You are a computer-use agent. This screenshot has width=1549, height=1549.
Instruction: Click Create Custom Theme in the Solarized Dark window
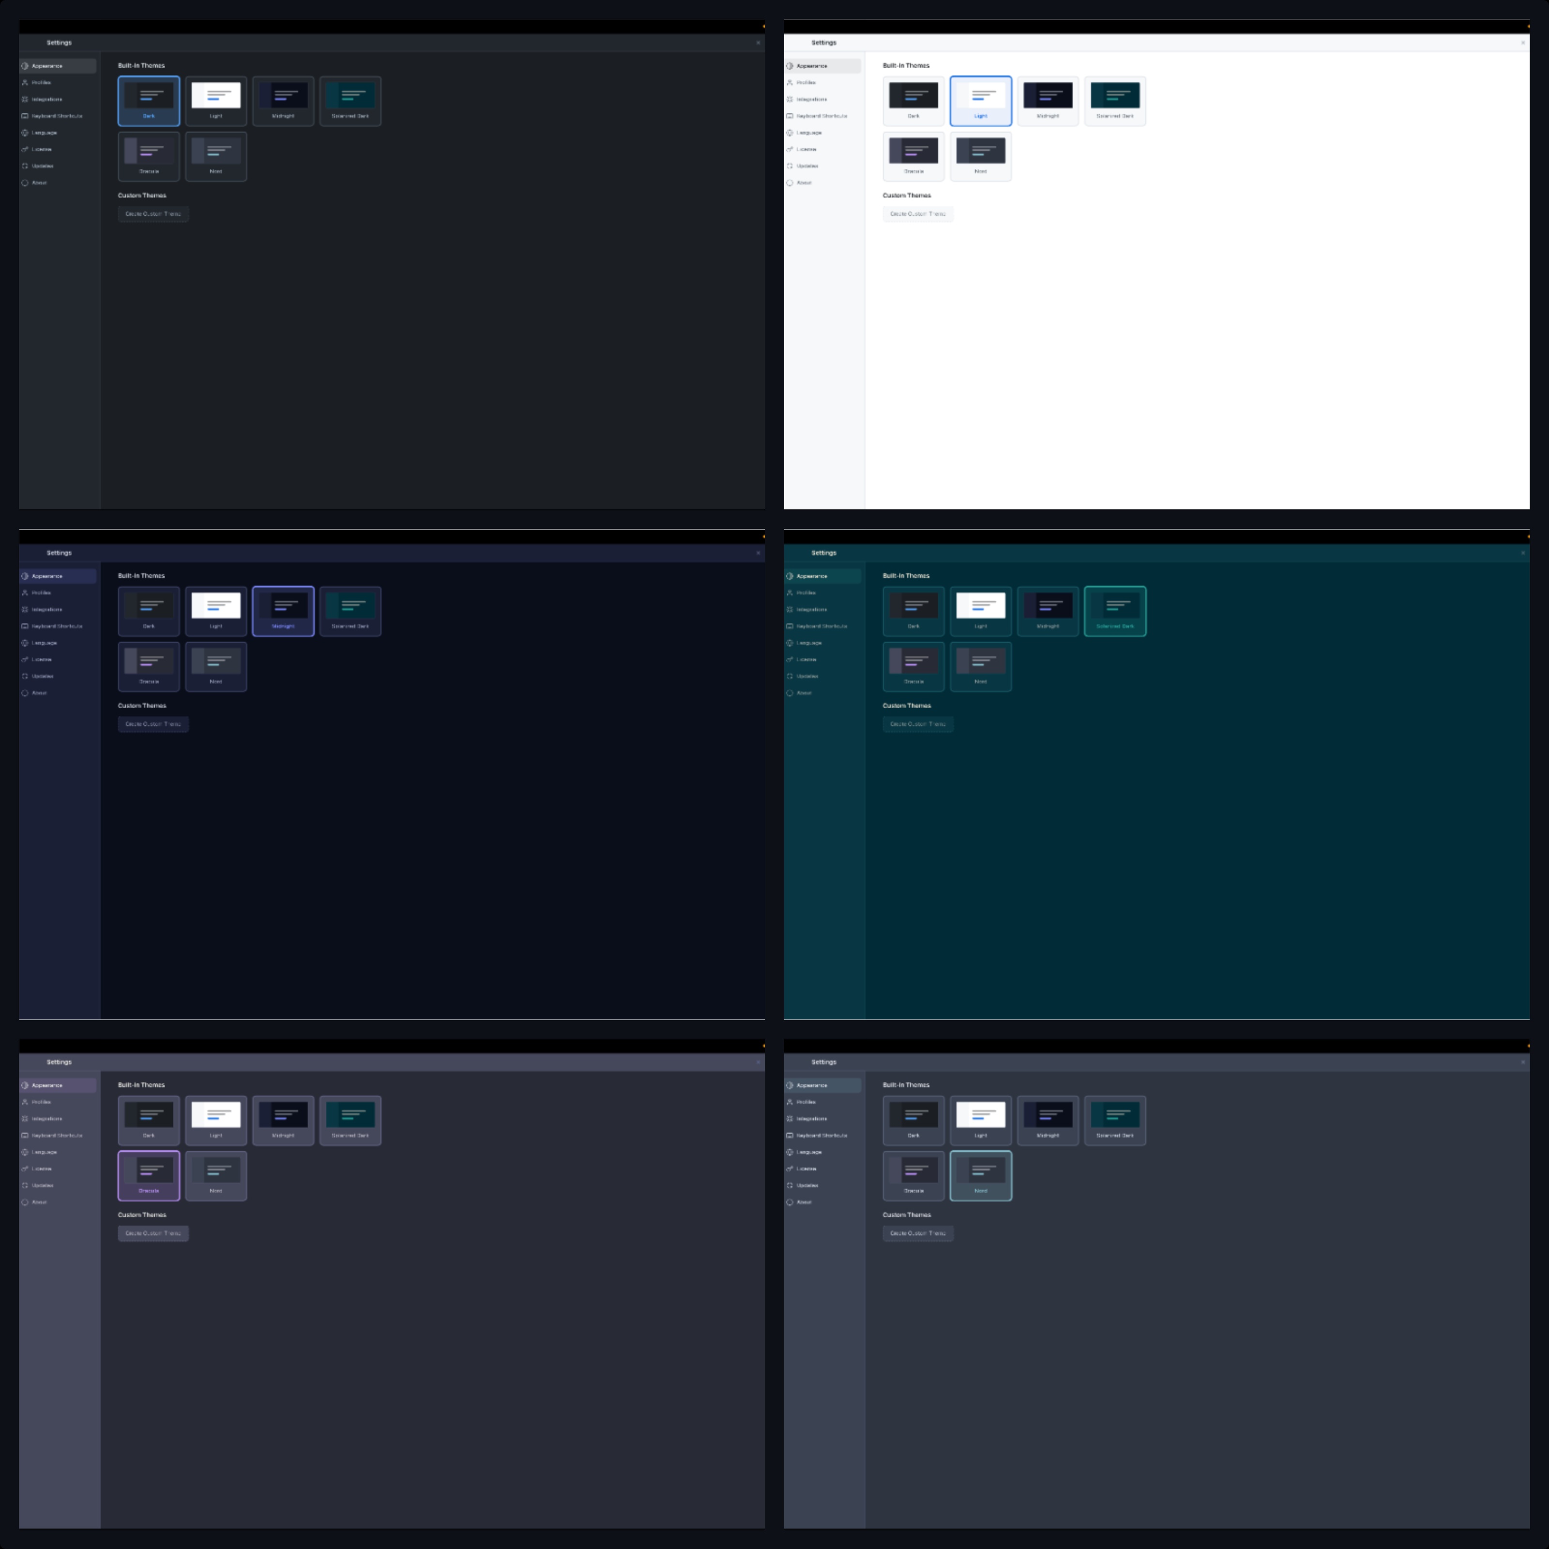click(x=918, y=724)
